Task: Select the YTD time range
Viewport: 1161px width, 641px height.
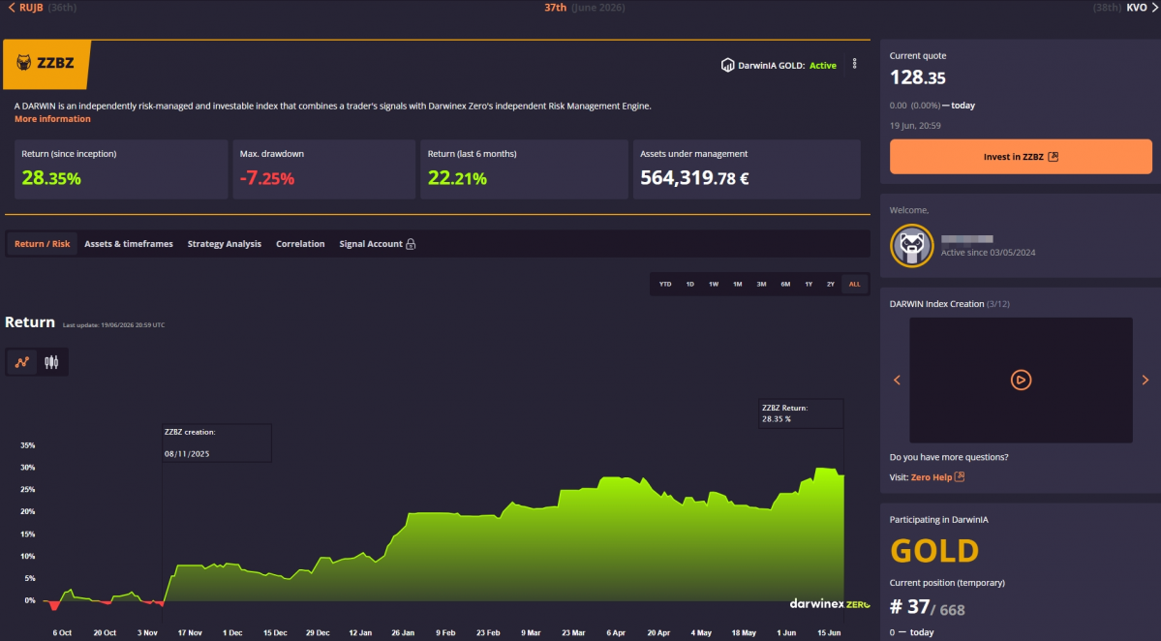Action: pos(665,285)
